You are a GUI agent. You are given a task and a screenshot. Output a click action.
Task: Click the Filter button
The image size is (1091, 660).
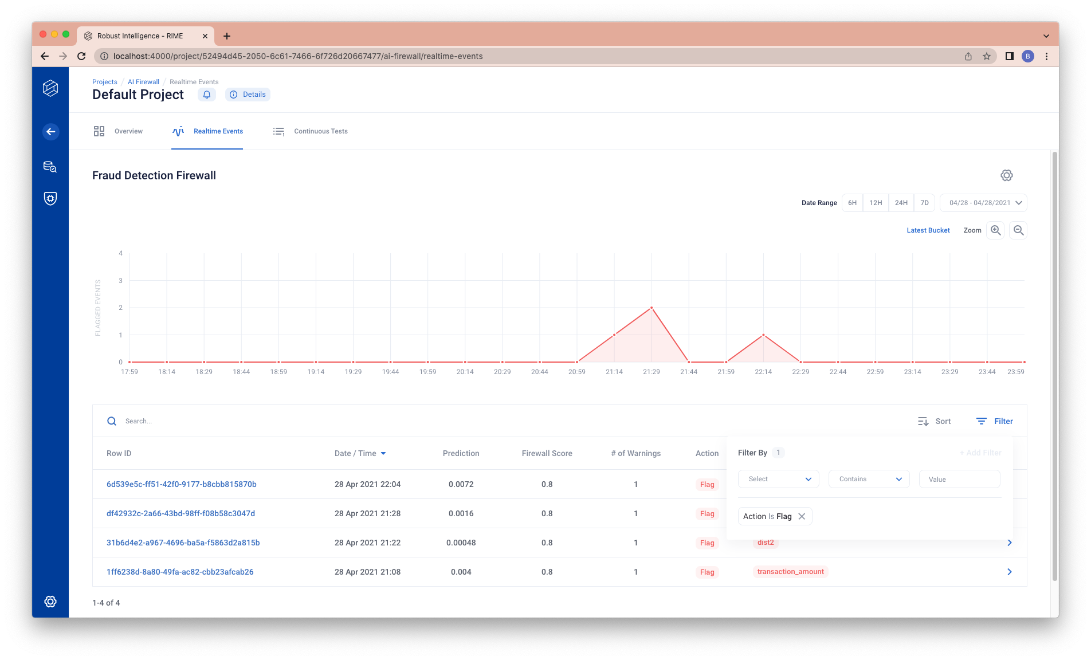coord(995,421)
